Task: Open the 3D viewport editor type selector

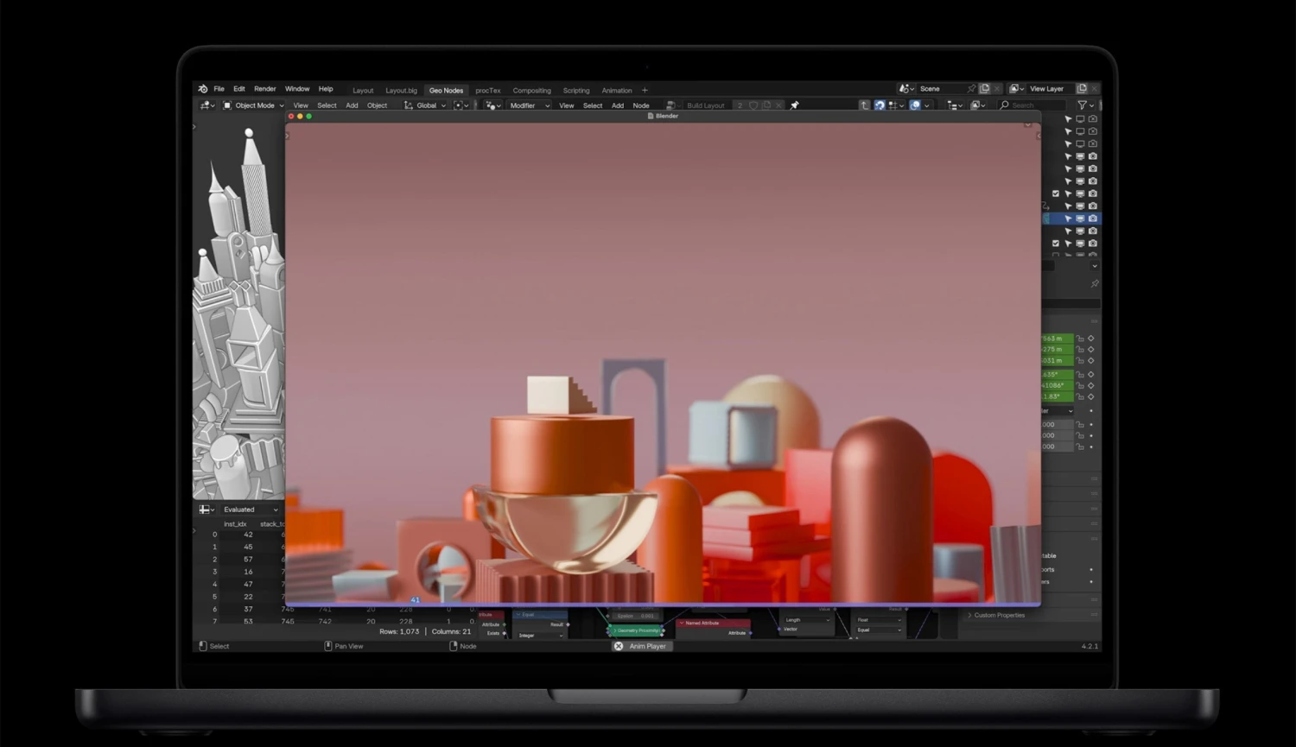Action: 207,105
